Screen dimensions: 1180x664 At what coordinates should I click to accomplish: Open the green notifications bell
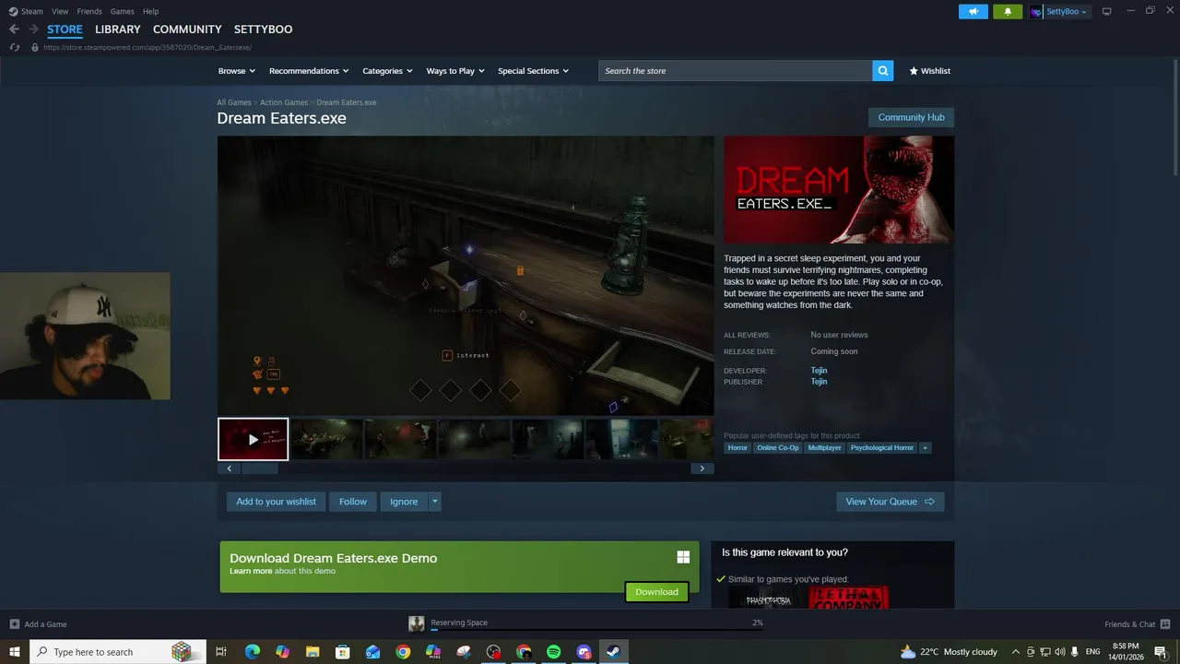1007,11
